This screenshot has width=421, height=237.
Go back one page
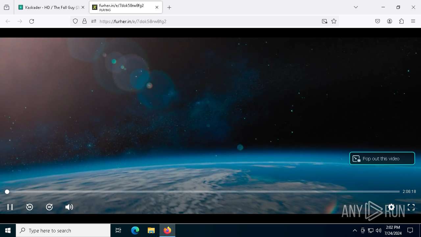(x=8, y=21)
